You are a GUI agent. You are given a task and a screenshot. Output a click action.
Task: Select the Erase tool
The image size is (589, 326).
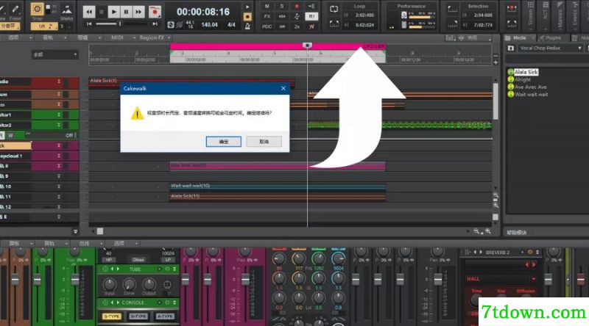pos(15,10)
